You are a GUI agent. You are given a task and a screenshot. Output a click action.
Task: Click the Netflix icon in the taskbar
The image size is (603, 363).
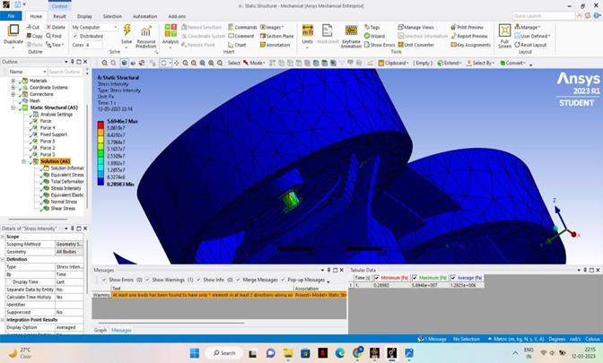pyautogui.click(x=323, y=352)
